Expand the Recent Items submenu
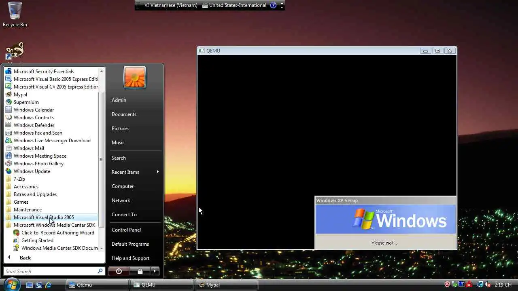 (x=135, y=172)
